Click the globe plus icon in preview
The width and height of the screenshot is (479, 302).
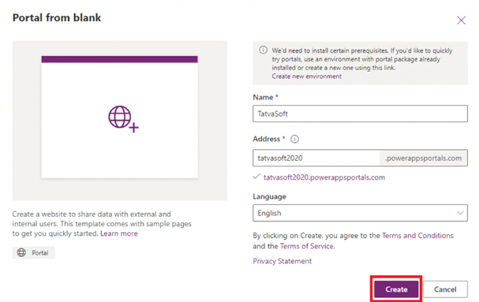[x=123, y=119]
